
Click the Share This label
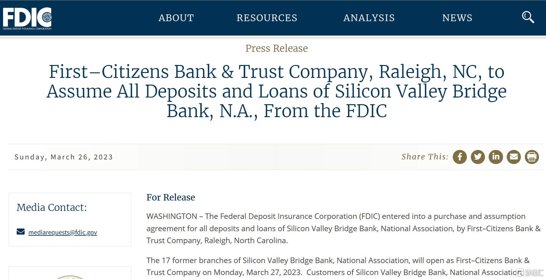click(425, 157)
